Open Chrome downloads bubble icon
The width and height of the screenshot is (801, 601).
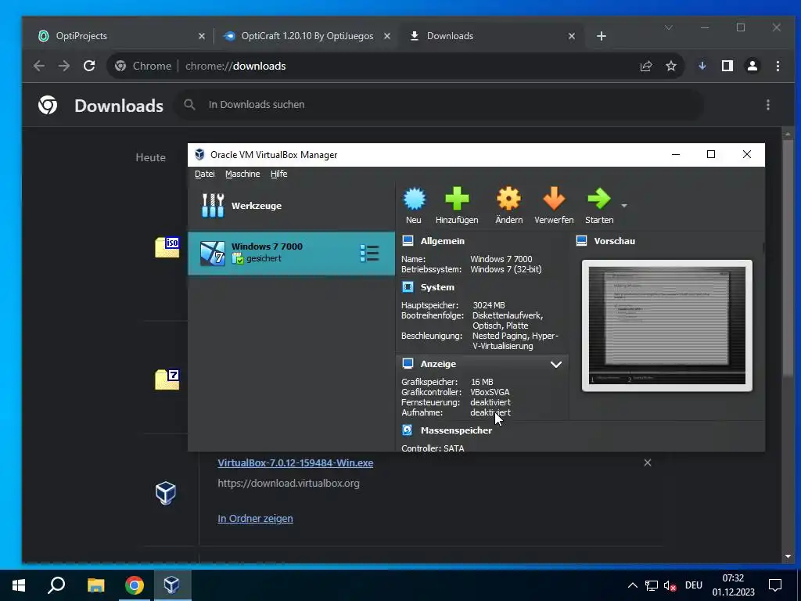point(702,66)
